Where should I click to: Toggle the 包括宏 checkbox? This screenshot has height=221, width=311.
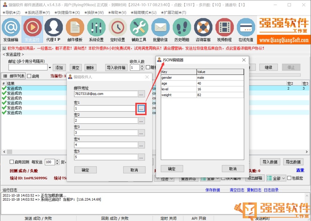(289, 178)
